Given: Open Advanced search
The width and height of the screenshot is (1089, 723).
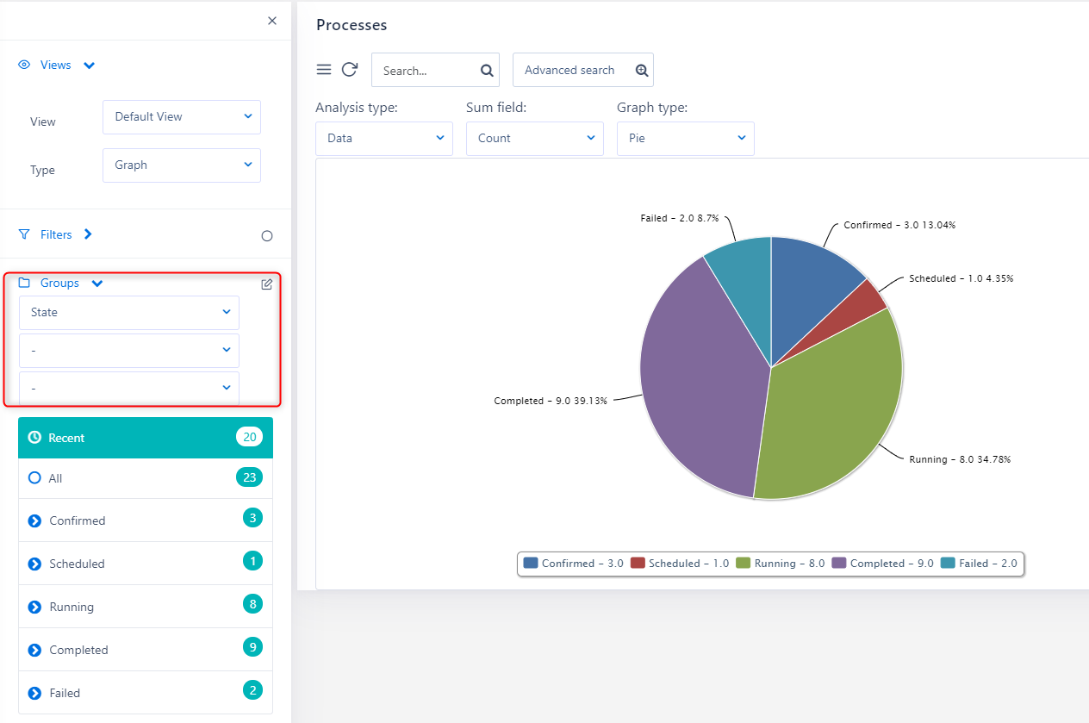Looking at the screenshot, I should pyautogui.click(x=583, y=70).
